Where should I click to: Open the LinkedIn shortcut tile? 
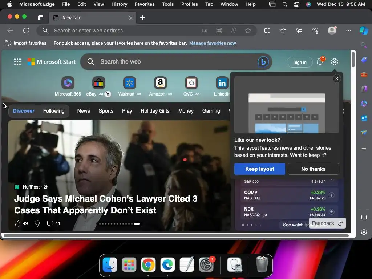point(222,86)
